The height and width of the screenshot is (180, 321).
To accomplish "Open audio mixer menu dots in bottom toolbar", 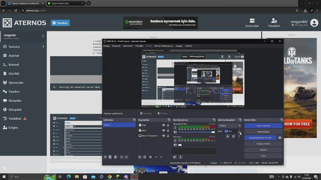I will pyautogui.click(x=180, y=157).
